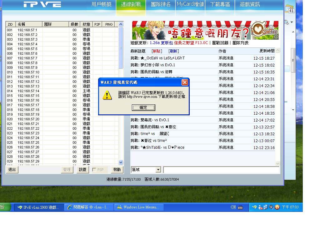The height and width of the screenshot is (240, 320).
Task: Click the orange round tray icon
Action: pos(277,207)
